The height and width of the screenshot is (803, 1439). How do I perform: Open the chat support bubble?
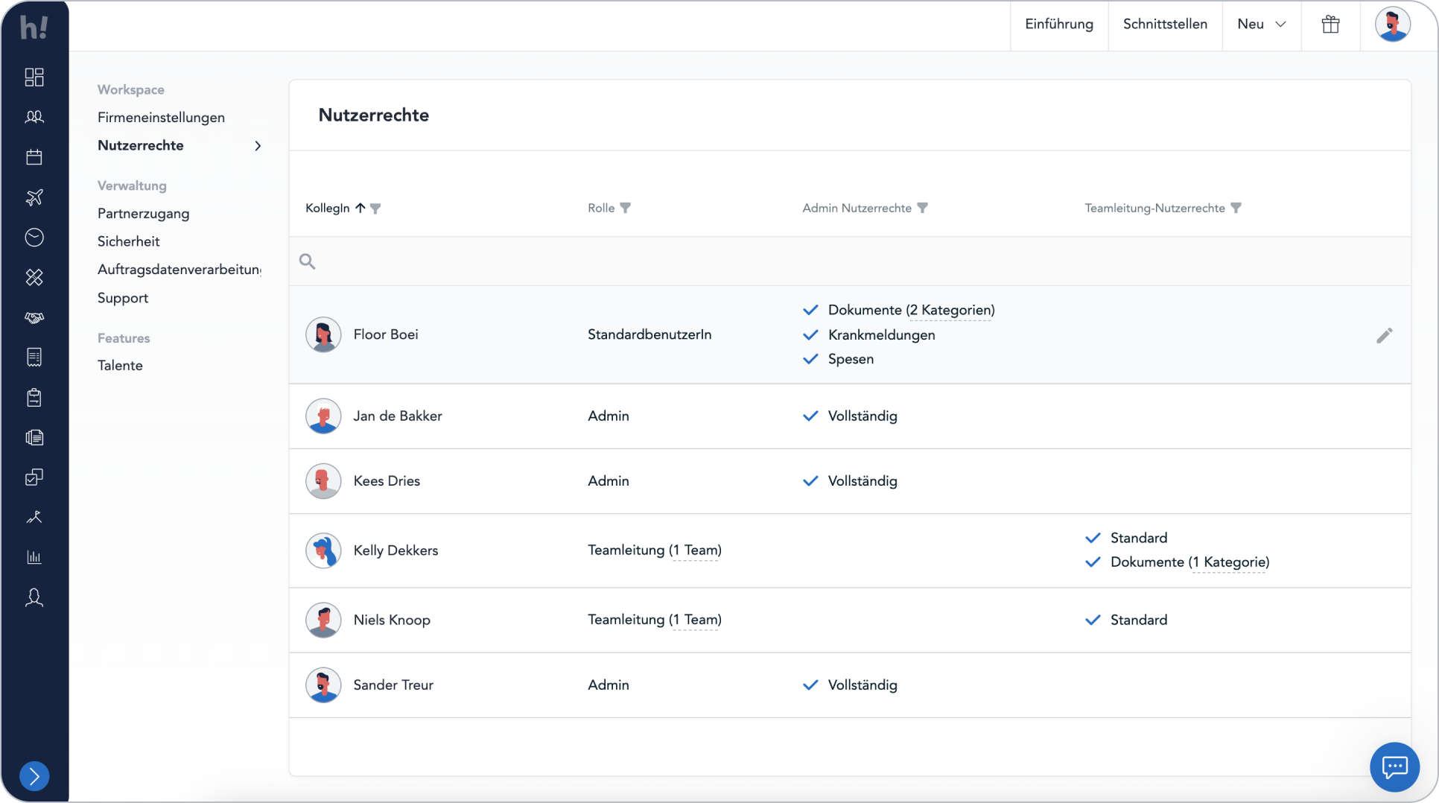tap(1394, 766)
